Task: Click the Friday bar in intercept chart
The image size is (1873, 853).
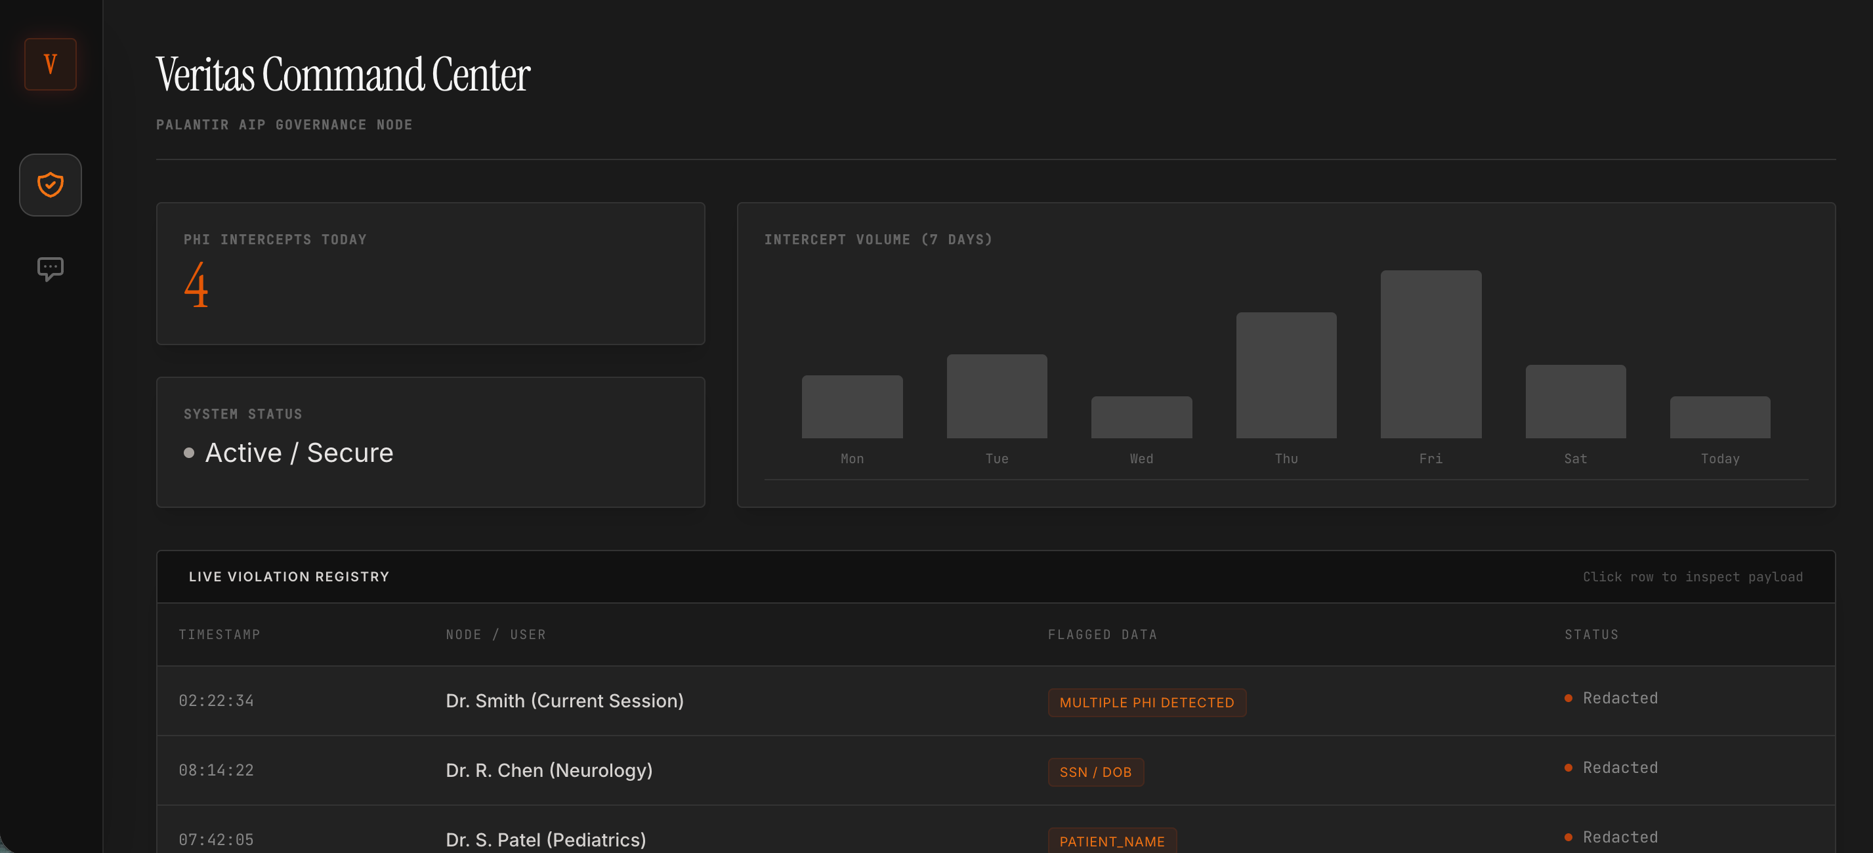Action: tap(1430, 354)
